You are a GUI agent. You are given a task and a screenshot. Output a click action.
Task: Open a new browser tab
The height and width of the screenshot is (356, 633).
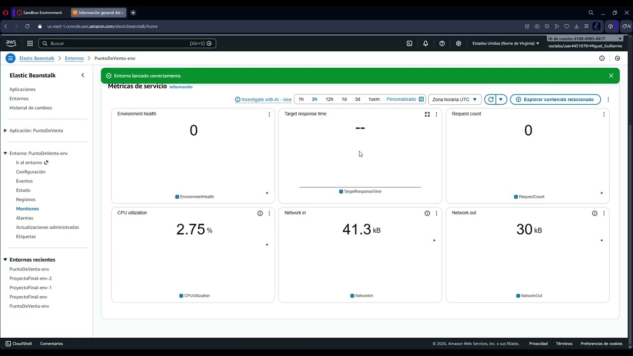pyautogui.click(x=133, y=12)
